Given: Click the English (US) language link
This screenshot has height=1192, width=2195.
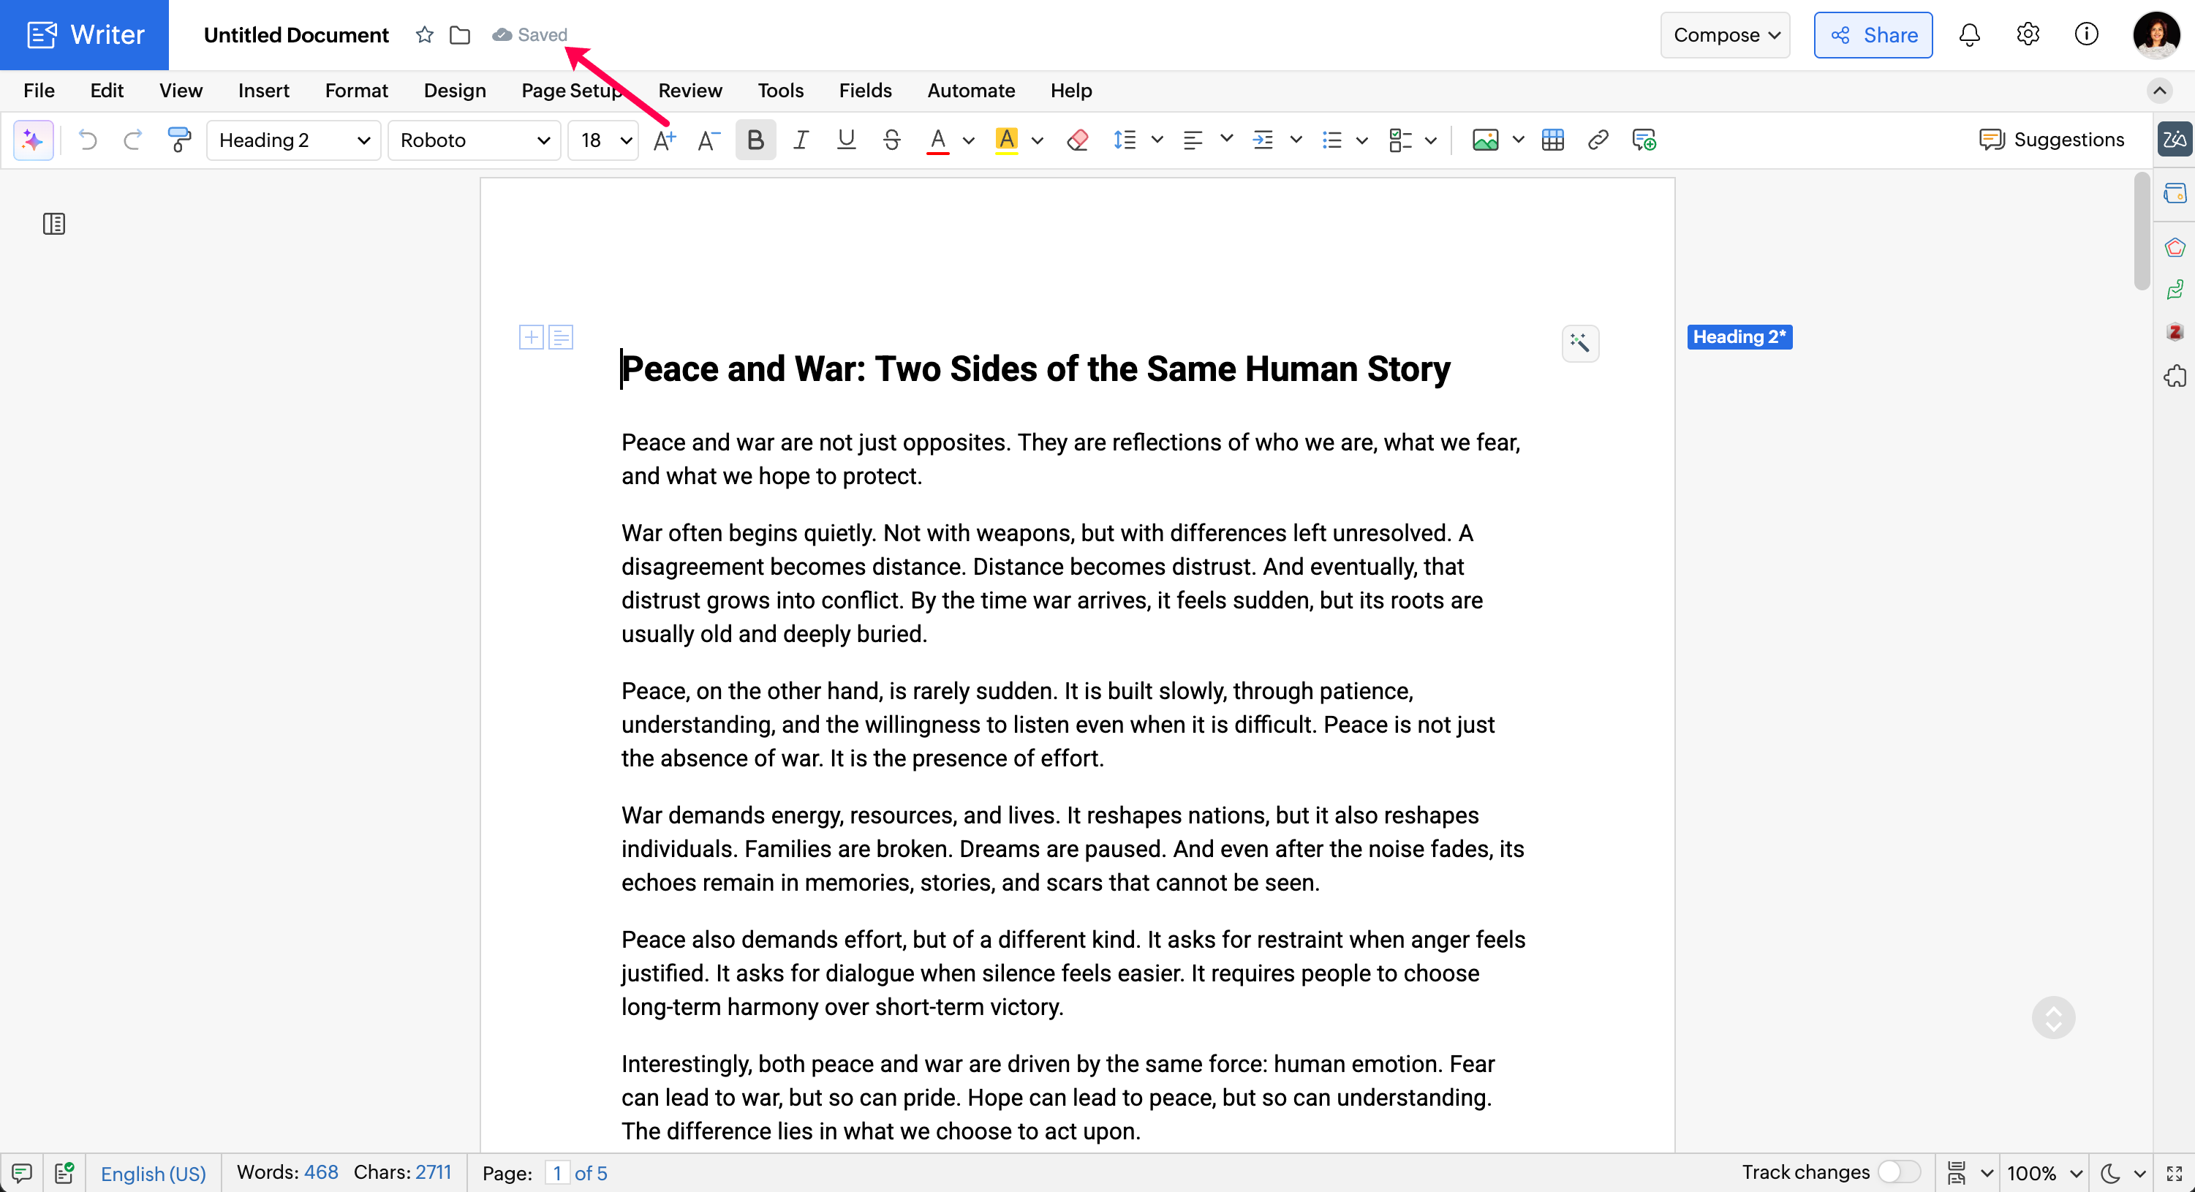Looking at the screenshot, I should (154, 1173).
